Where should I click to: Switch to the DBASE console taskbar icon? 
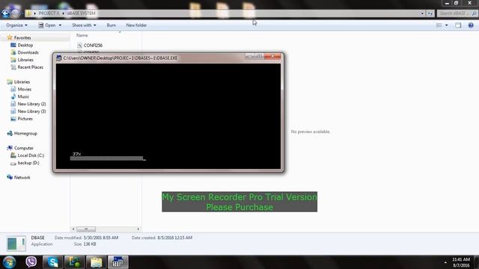pyautogui.click(x=118, y=262)
